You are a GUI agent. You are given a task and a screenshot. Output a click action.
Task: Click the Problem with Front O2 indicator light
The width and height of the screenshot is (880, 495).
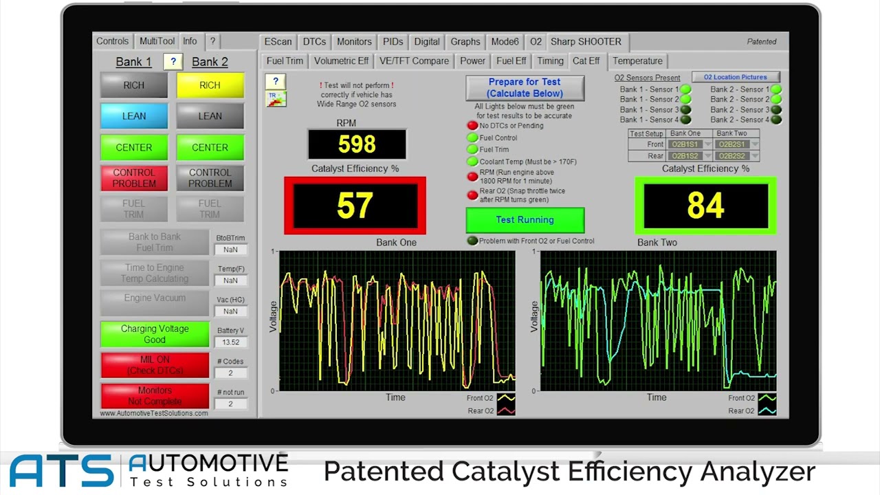(x=472, y=241)
